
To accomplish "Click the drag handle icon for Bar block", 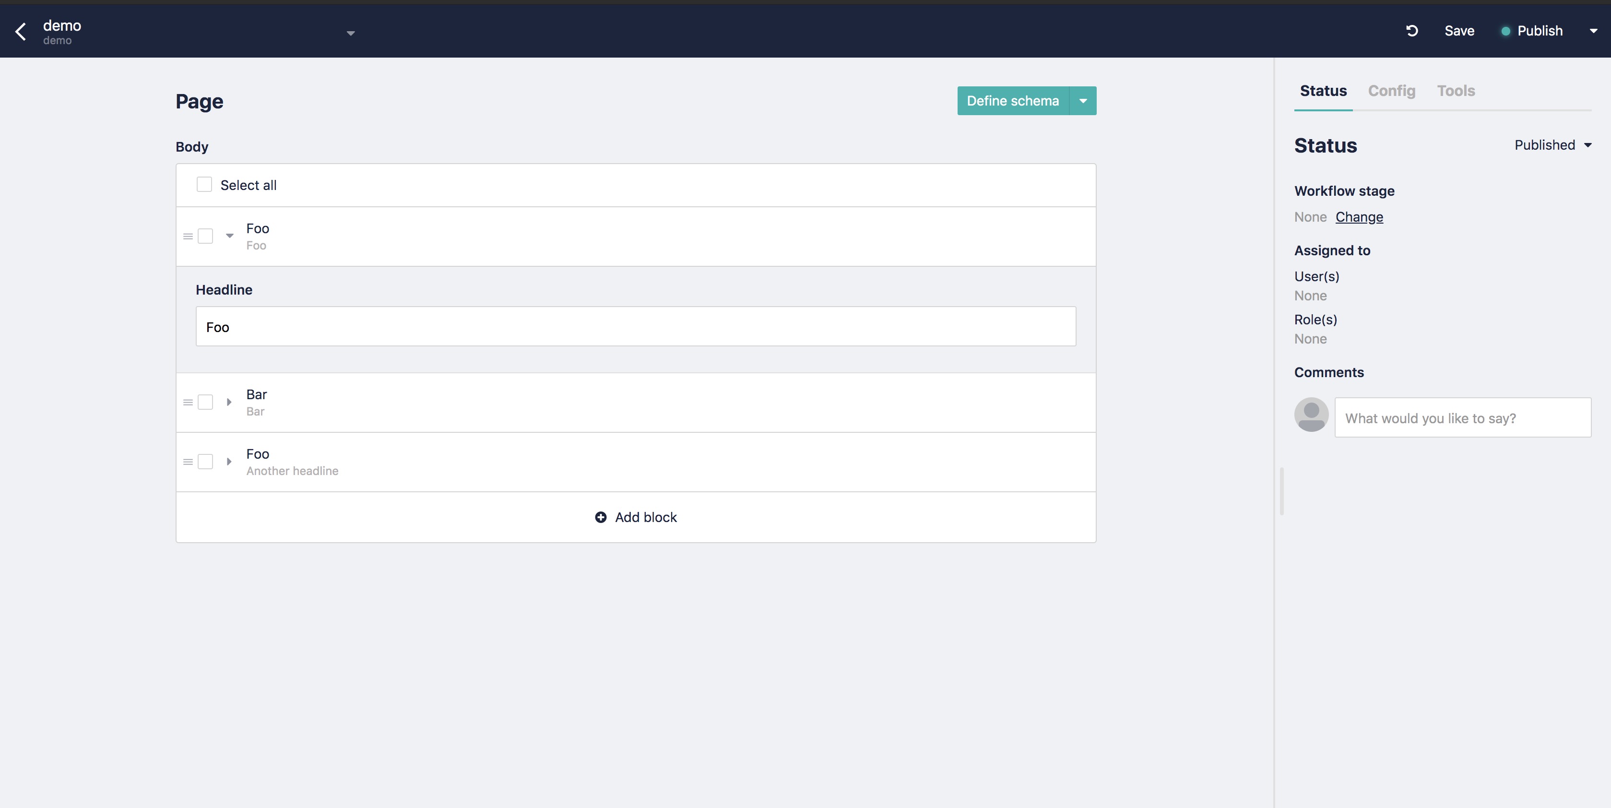I will click(x=189, y=402).
